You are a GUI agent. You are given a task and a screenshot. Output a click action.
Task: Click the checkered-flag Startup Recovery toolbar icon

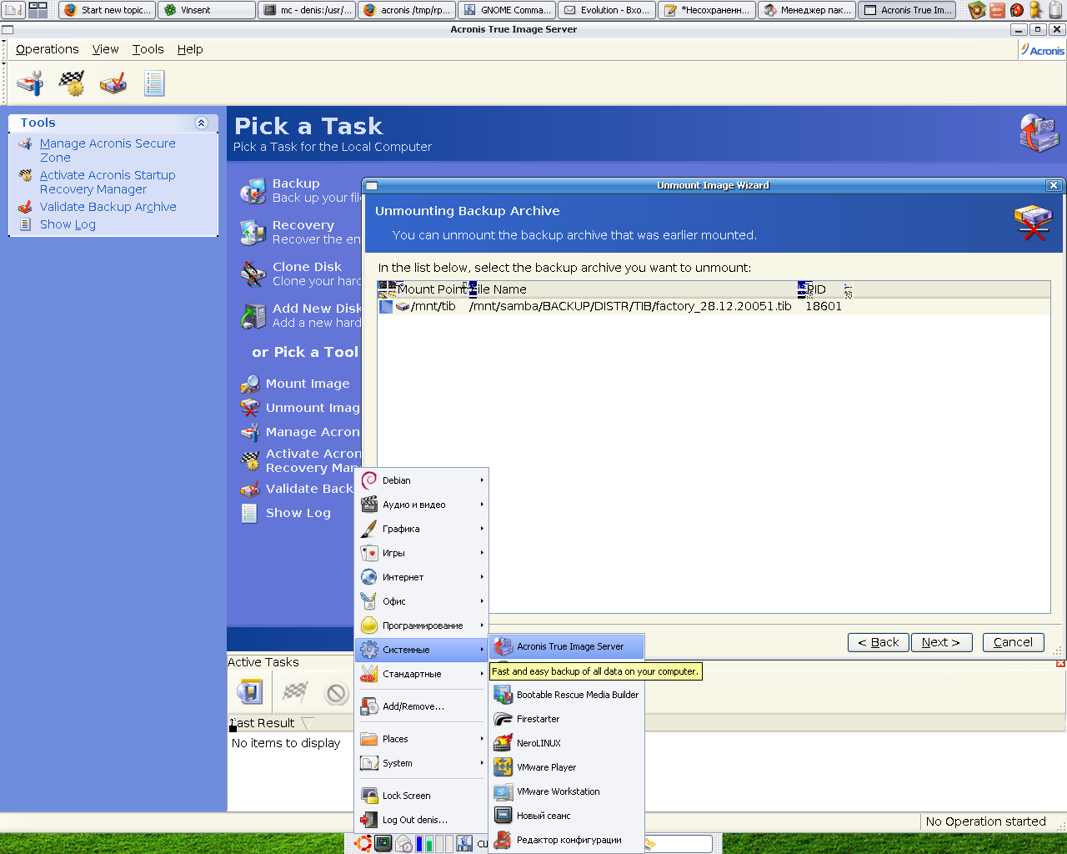point(72,83)
